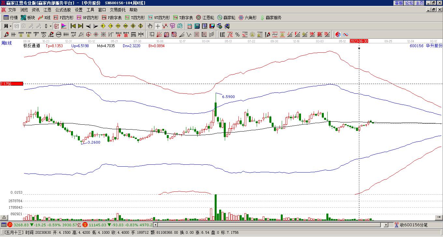Click the red 沪 index icon

click(10, 225)
